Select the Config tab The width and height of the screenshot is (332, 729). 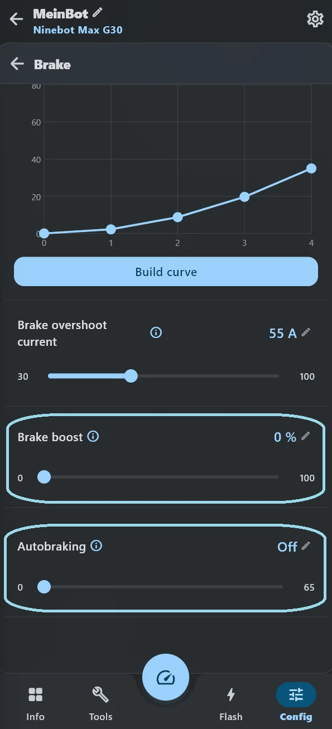click(x=296, y=703)
